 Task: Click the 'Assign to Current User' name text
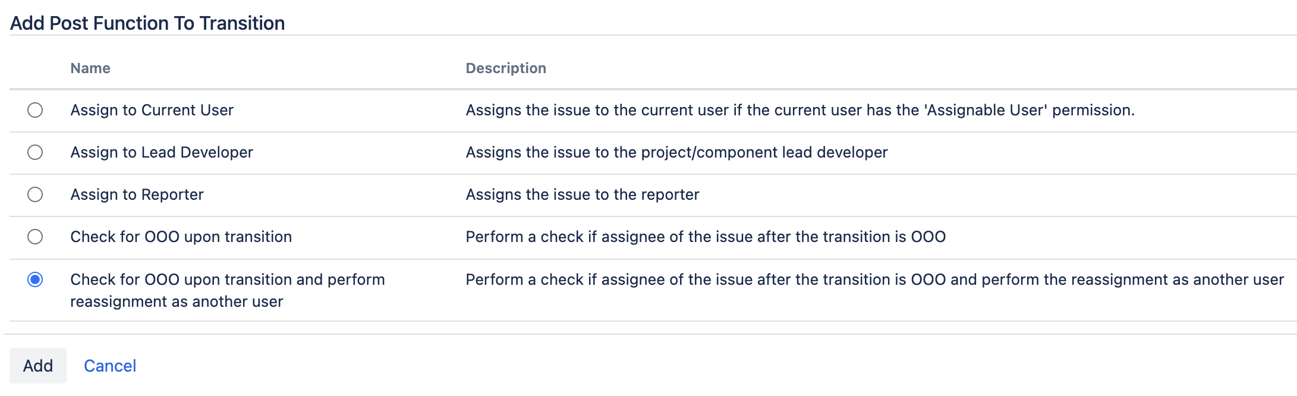152,110
